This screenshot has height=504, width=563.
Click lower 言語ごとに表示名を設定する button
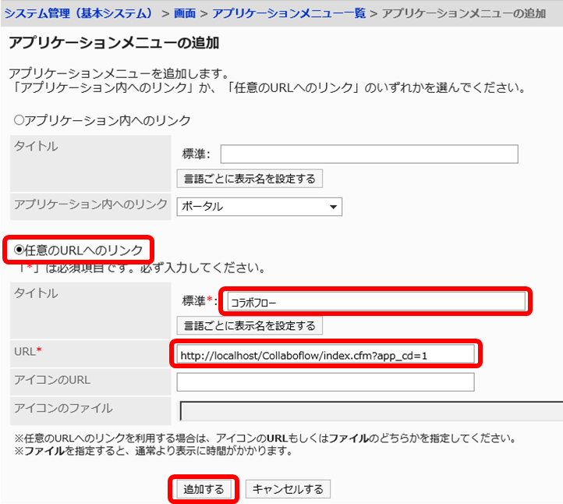(250, 325)
